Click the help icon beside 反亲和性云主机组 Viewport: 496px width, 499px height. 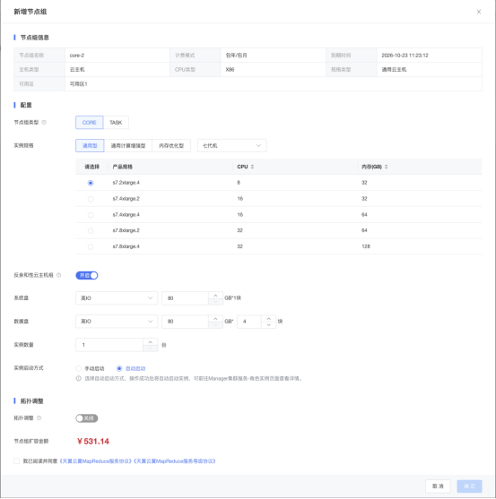coord(58,275)
